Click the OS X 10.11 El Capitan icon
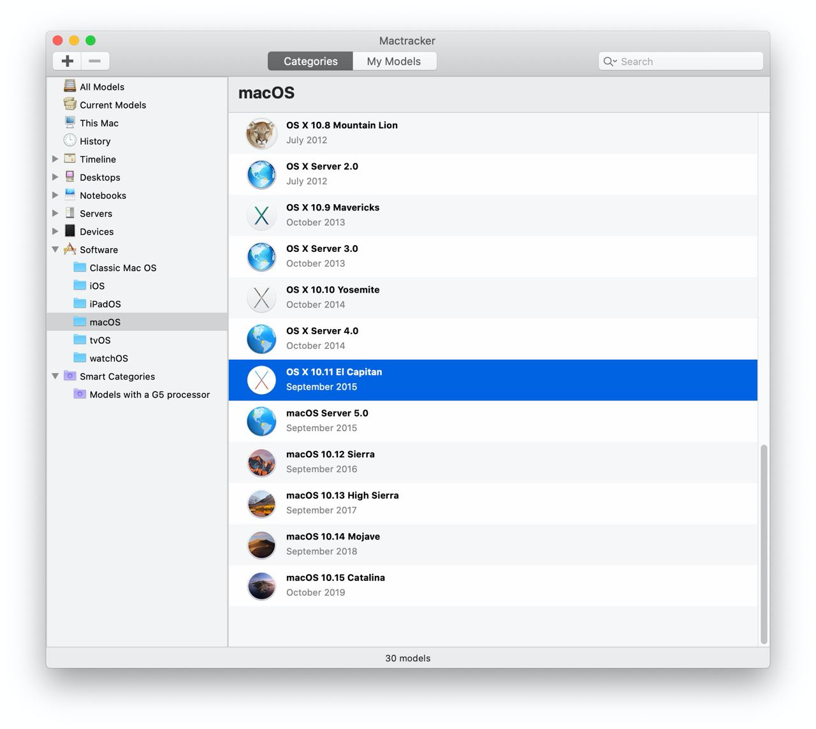816x729 pixels. coord(261,380)
